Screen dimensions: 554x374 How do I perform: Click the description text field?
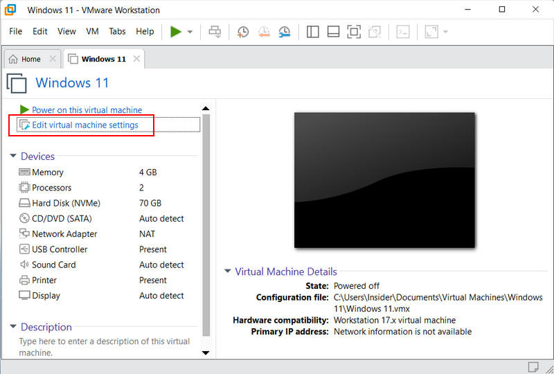pos(105,347)
